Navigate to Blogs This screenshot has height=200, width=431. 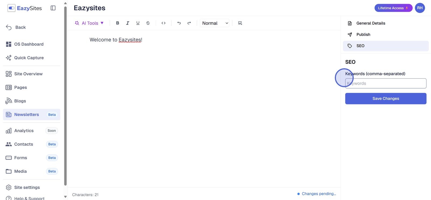32,101
